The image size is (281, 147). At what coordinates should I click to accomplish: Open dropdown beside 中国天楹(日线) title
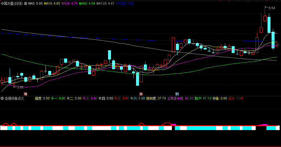coord(26,3)
